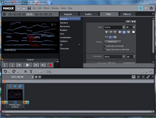156x118 pixels.
Task: Toggle Adjust font size to title field
Action: tap(104, 49)
